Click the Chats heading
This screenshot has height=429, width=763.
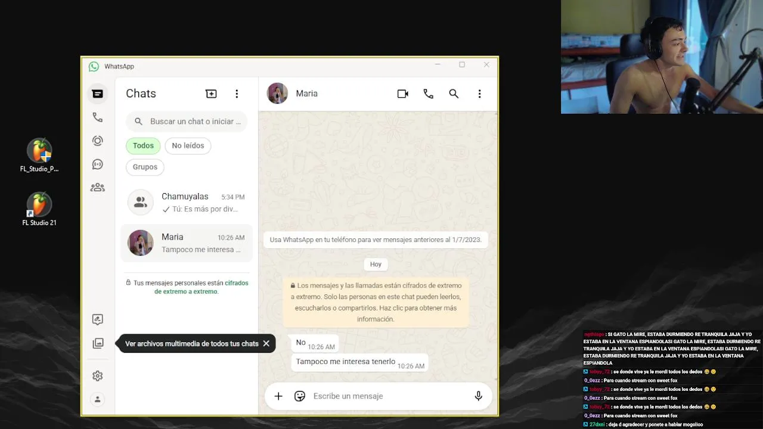[141, 94]
